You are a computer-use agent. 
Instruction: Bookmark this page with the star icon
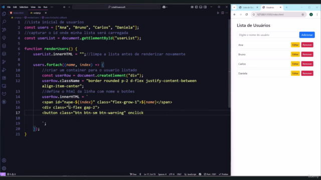pyautogui.click(x=303, y=14)
